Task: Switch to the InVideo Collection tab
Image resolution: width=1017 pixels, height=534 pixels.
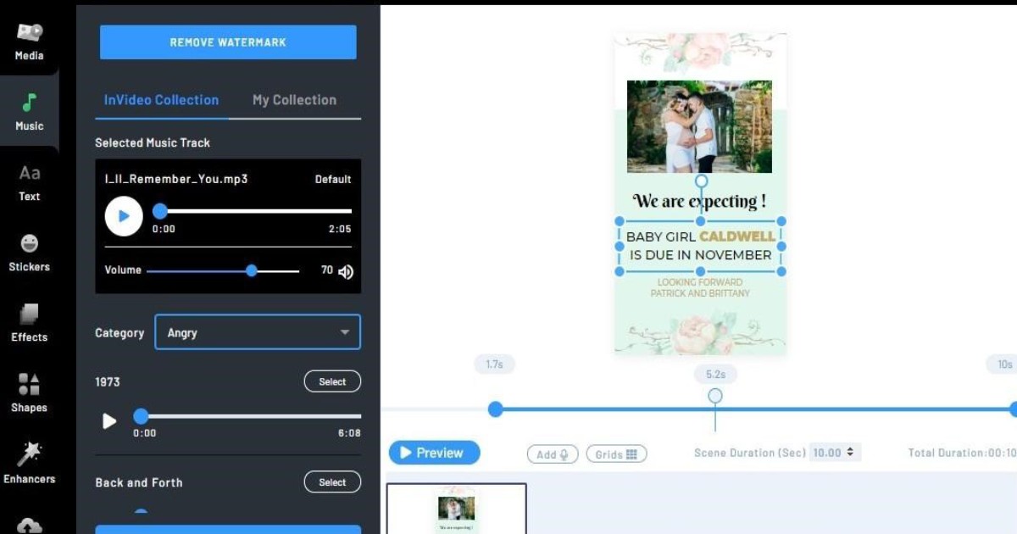Action: coord(161,100)
